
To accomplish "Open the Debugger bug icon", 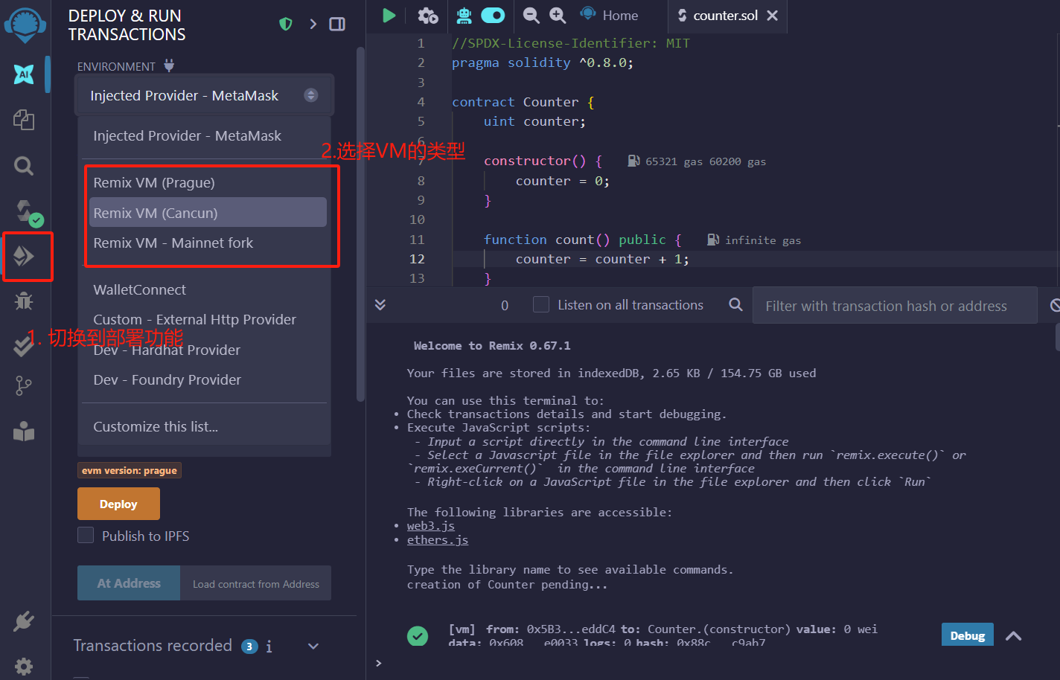I will pyautogui.click(x=24, y=301).
